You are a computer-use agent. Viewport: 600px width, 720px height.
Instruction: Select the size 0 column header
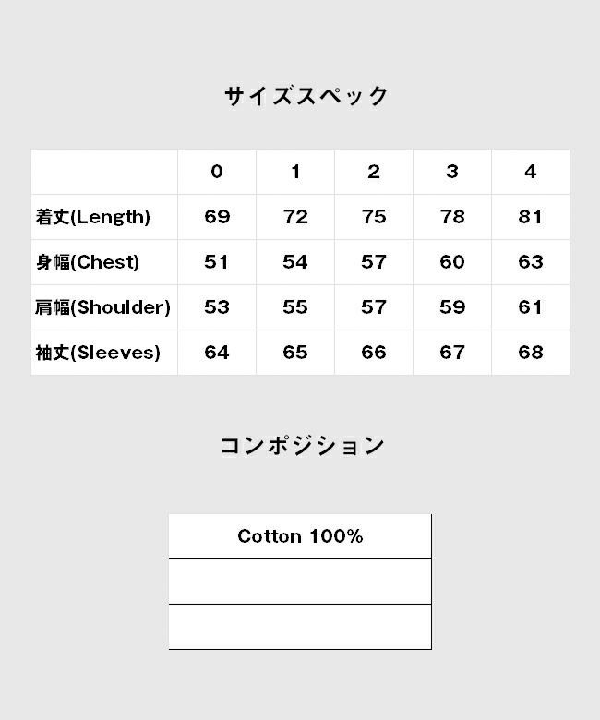tap(217, 172)
